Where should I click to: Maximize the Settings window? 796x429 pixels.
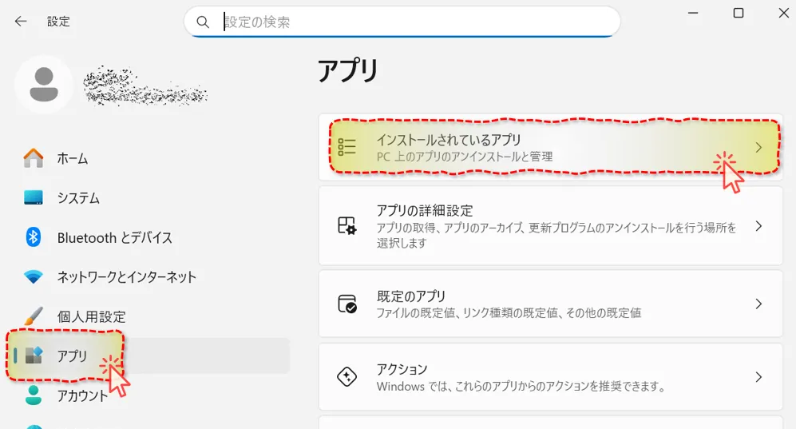[x=739, y=13]
